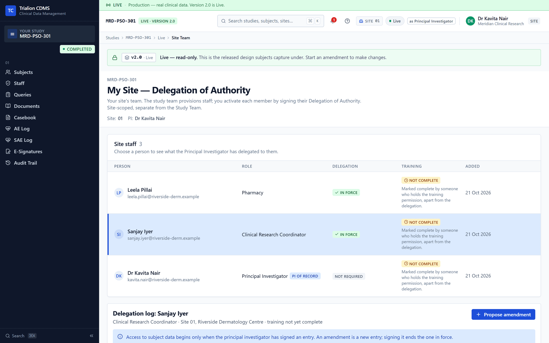549x343 pixels.
Task: Click the YOUR STUDY bars icon
Action: (x=12, y=34)
